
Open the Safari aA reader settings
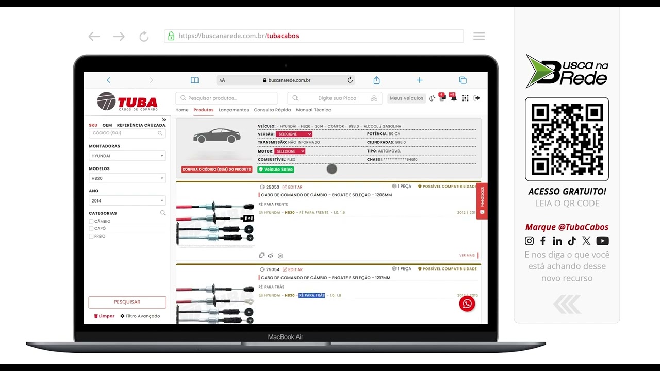(222, 80)
